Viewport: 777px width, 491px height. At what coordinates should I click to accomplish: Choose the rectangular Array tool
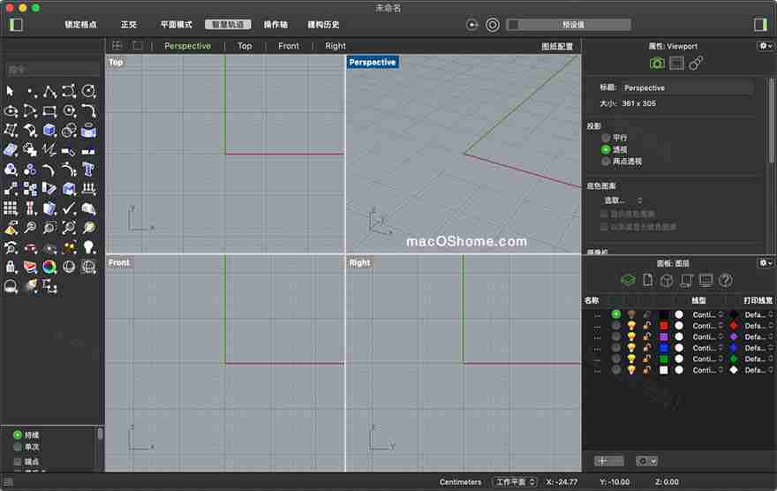[x=11, y=208]
